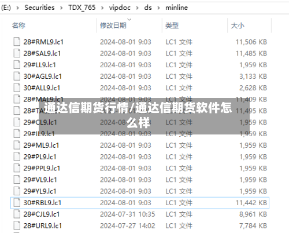Click the file icon of 28#SAL9.lc1
This screenshot has width=289, height=233.
point(17,53)
